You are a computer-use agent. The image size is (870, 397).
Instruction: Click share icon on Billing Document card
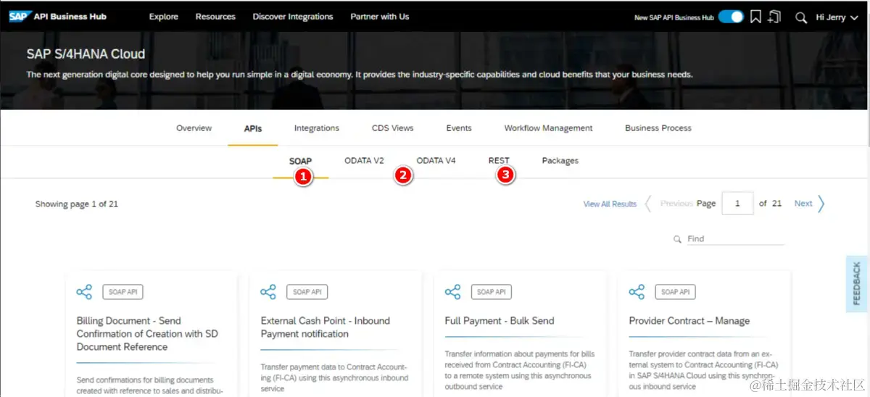(84, 292)
